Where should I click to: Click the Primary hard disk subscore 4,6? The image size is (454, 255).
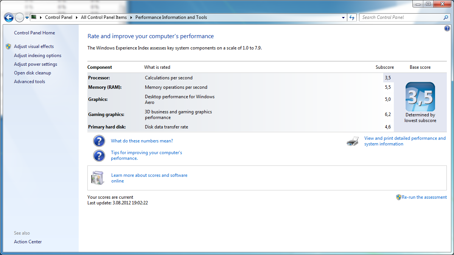pyautogui.click(x=388, y=127)
